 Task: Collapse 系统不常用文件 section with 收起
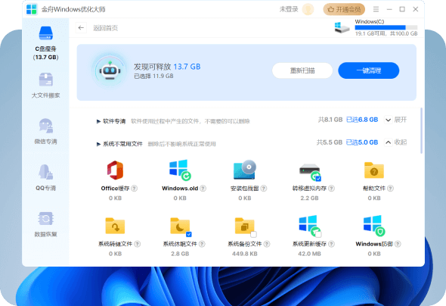[395, 142]
